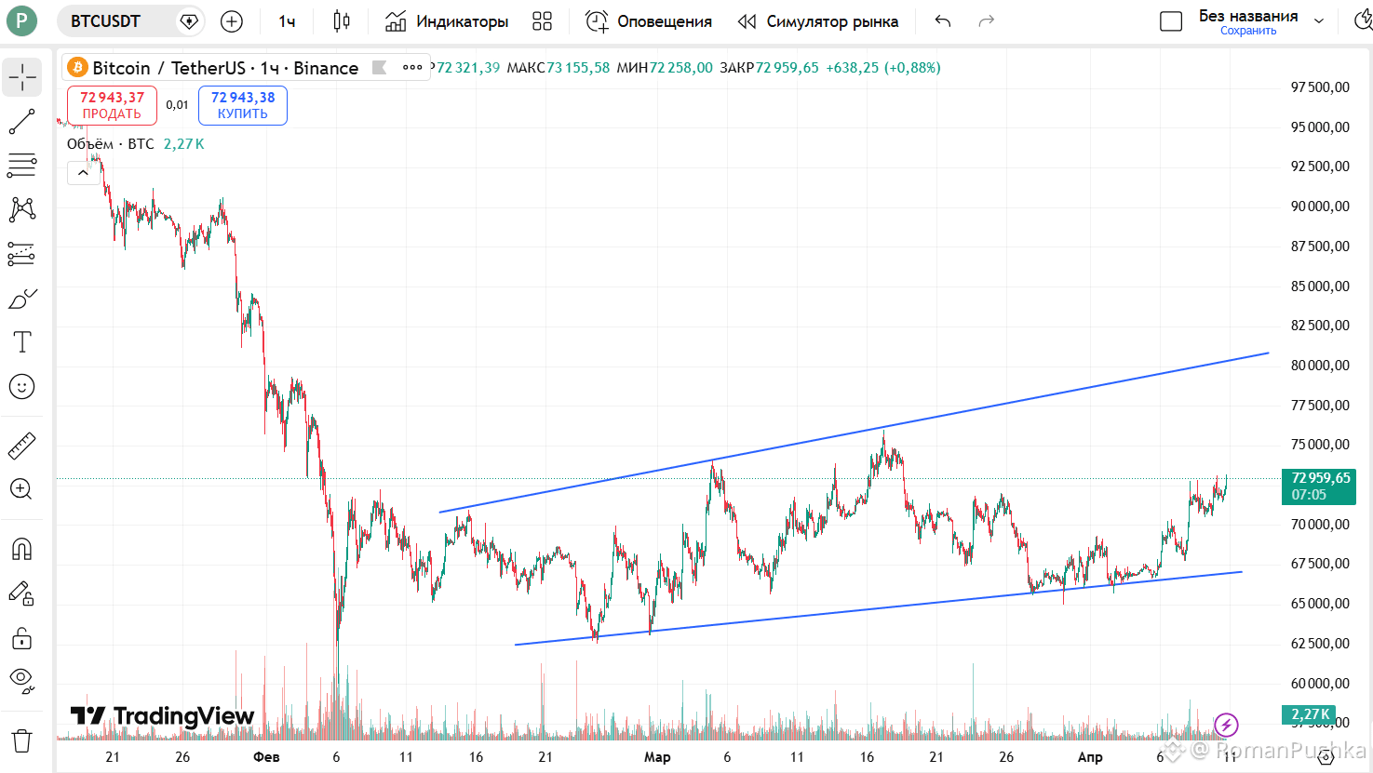Screen dimensions: 1373x773
Task: Add a symbol to compare with plus
Action: click(232, 20)
